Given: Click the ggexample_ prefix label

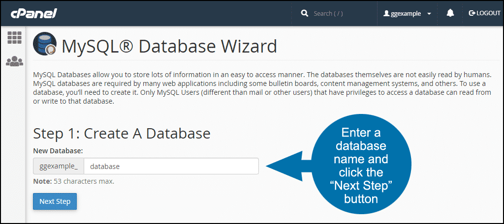Looking at the screenshot, I should (59, 166).
